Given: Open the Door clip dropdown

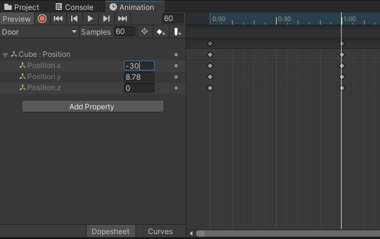Looking at the screenshot, I should (x=39, y=32).
